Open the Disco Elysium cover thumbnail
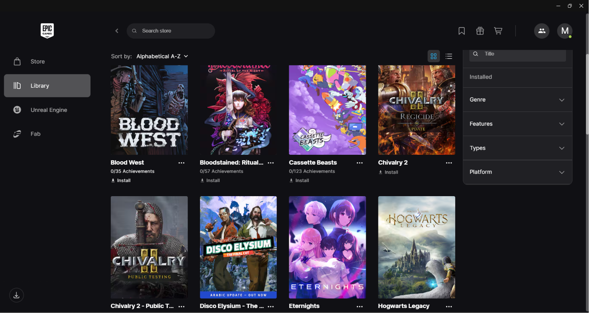 [238, 247]
